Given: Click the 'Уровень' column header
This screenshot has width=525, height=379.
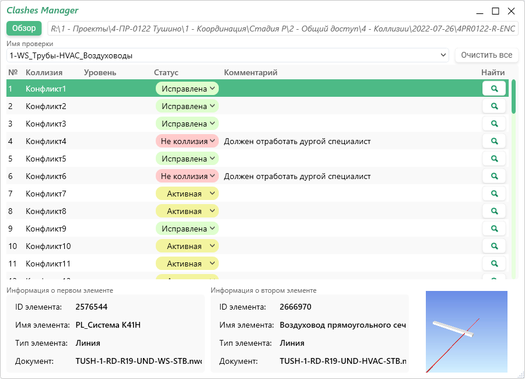Looking at the screenshot, I should tap(100, 73).
